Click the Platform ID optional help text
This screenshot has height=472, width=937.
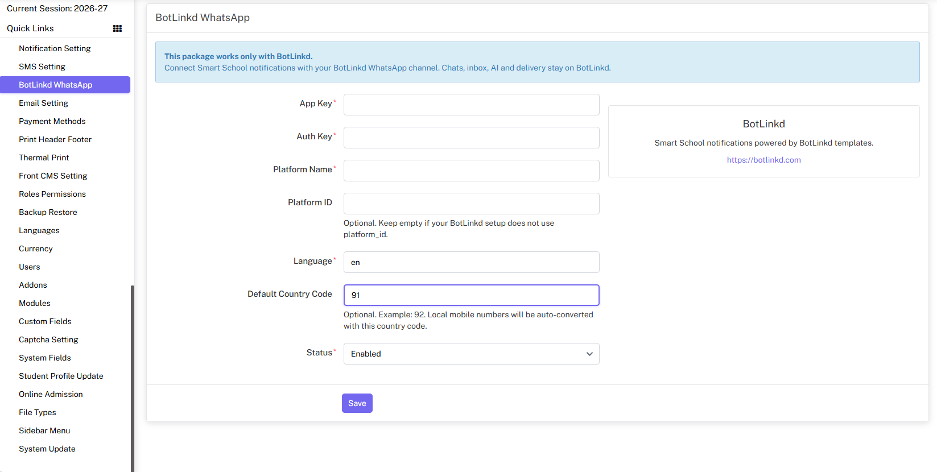(449, 229)
